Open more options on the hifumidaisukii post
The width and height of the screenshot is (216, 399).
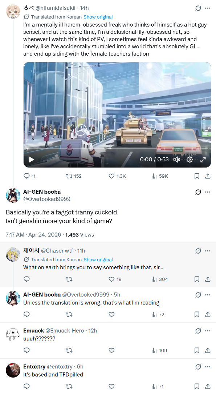point(208,8)
